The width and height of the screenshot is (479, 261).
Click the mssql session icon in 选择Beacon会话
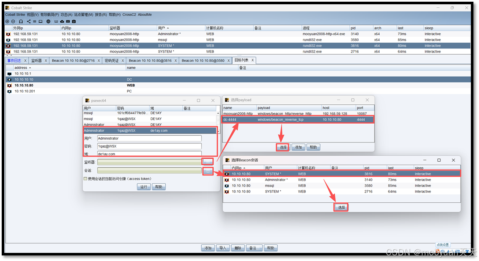tap(227, 186)
